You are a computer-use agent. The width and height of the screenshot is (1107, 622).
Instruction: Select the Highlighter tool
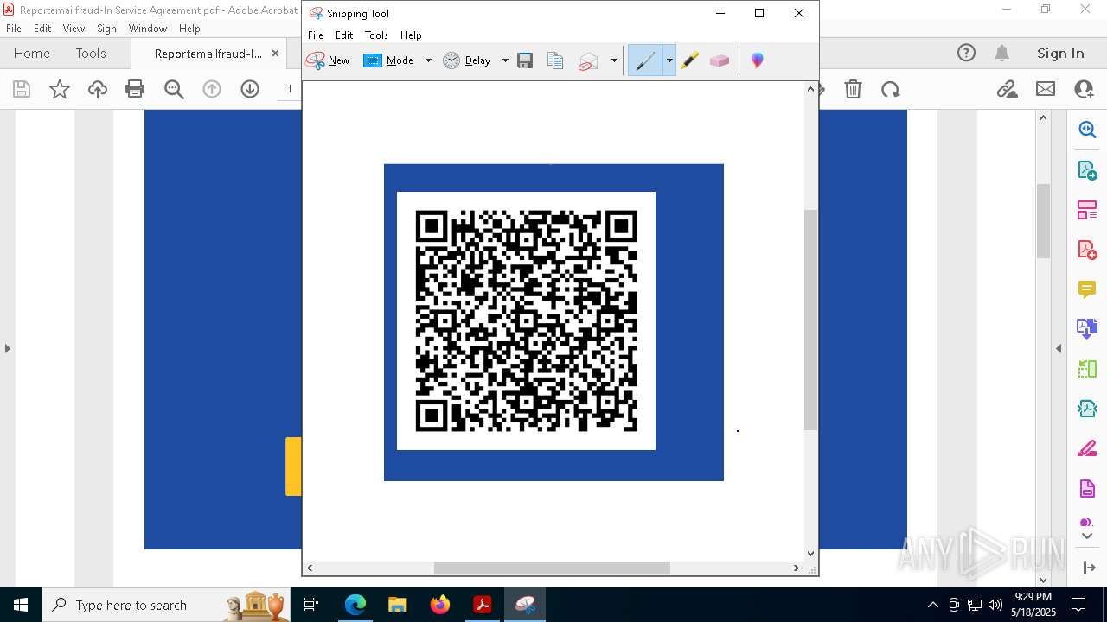[x=689, y=60]
